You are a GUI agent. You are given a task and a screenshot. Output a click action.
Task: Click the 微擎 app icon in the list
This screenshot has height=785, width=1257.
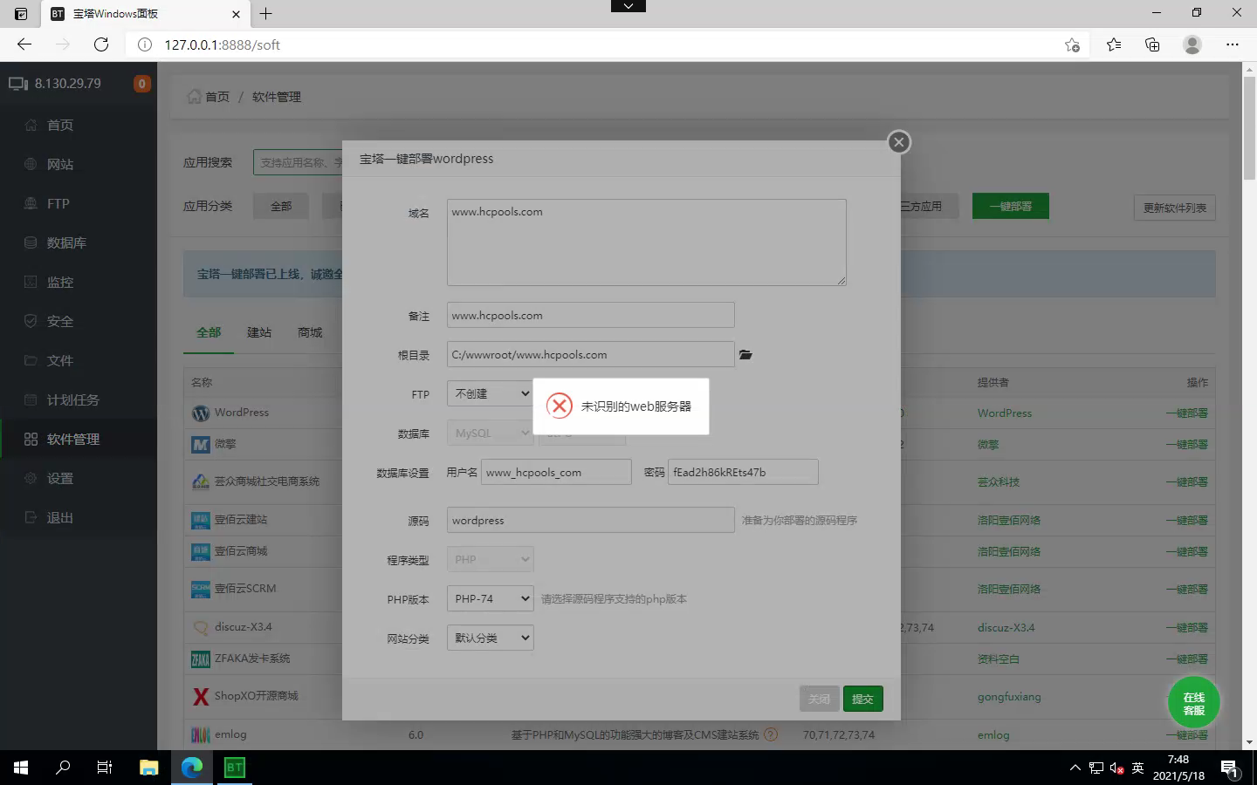201,445
